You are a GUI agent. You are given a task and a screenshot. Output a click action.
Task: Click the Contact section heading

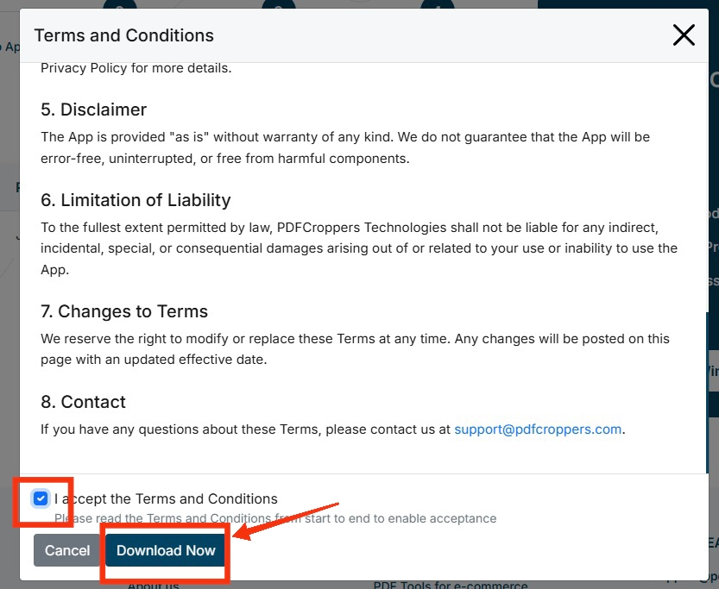83,401
